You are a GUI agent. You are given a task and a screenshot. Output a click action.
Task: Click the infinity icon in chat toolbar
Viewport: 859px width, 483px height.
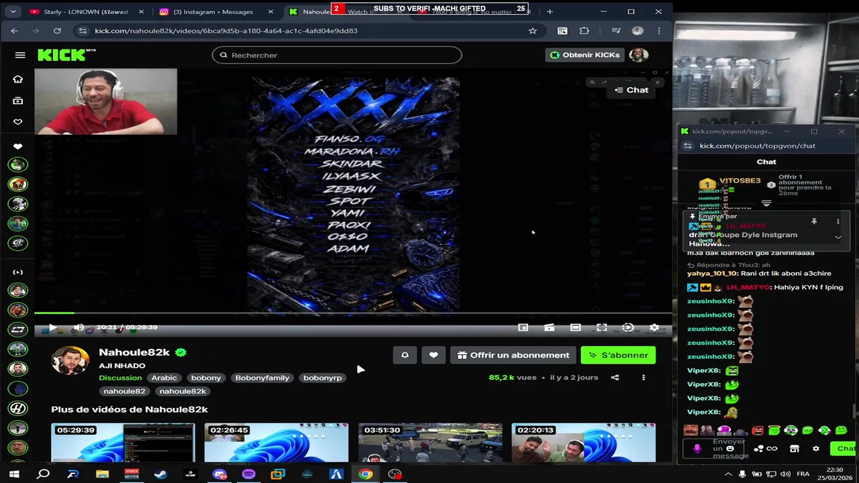772,449
